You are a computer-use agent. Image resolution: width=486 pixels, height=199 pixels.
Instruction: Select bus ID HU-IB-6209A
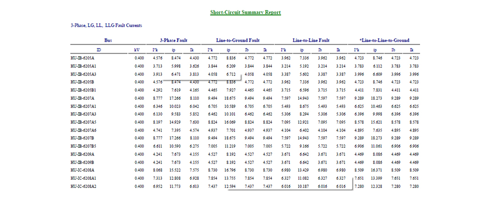[83, 154]
